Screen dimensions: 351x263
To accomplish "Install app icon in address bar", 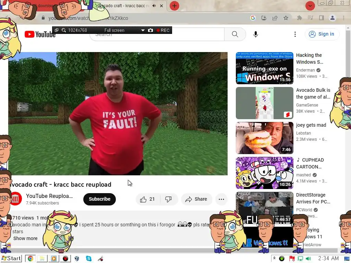I will click(x=264, y=18).
